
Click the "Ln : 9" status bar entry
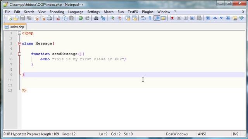(103, 134)
